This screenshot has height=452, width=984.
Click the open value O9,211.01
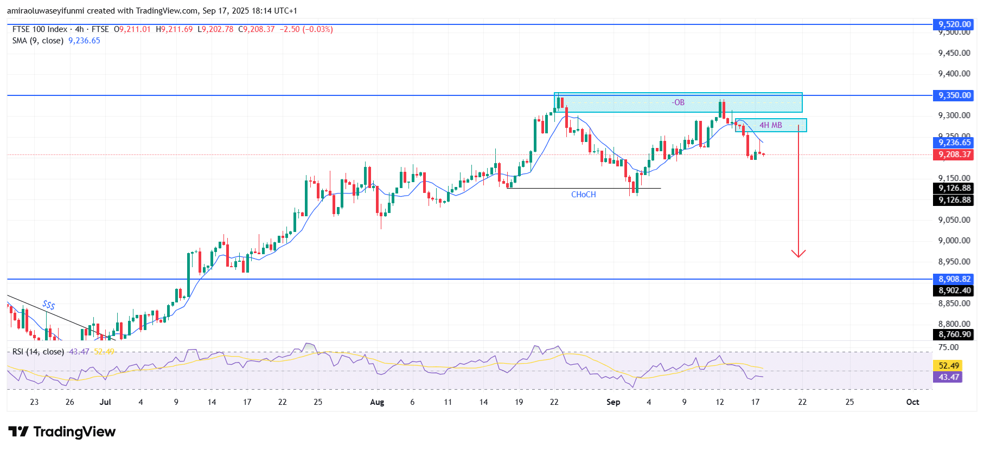(x=132, y=29)
